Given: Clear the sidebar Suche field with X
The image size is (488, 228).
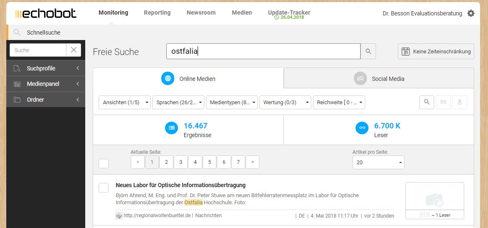Looking at the screenshot, I should [74, 50].
